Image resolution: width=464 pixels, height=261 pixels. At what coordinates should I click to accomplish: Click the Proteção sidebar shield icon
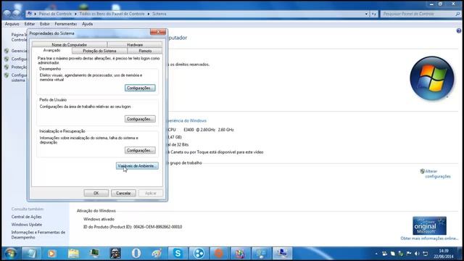(x=7, y=67)
